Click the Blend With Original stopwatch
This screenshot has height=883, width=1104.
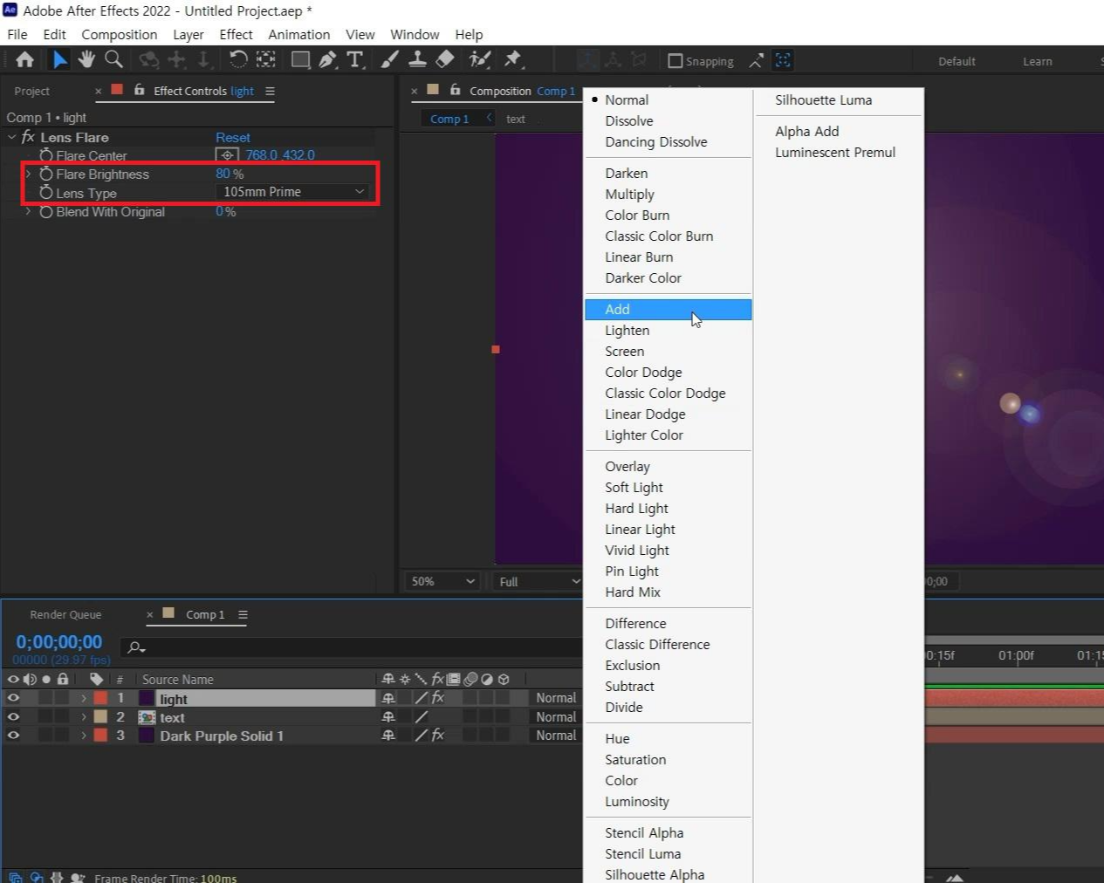click(x=46, y=211)
